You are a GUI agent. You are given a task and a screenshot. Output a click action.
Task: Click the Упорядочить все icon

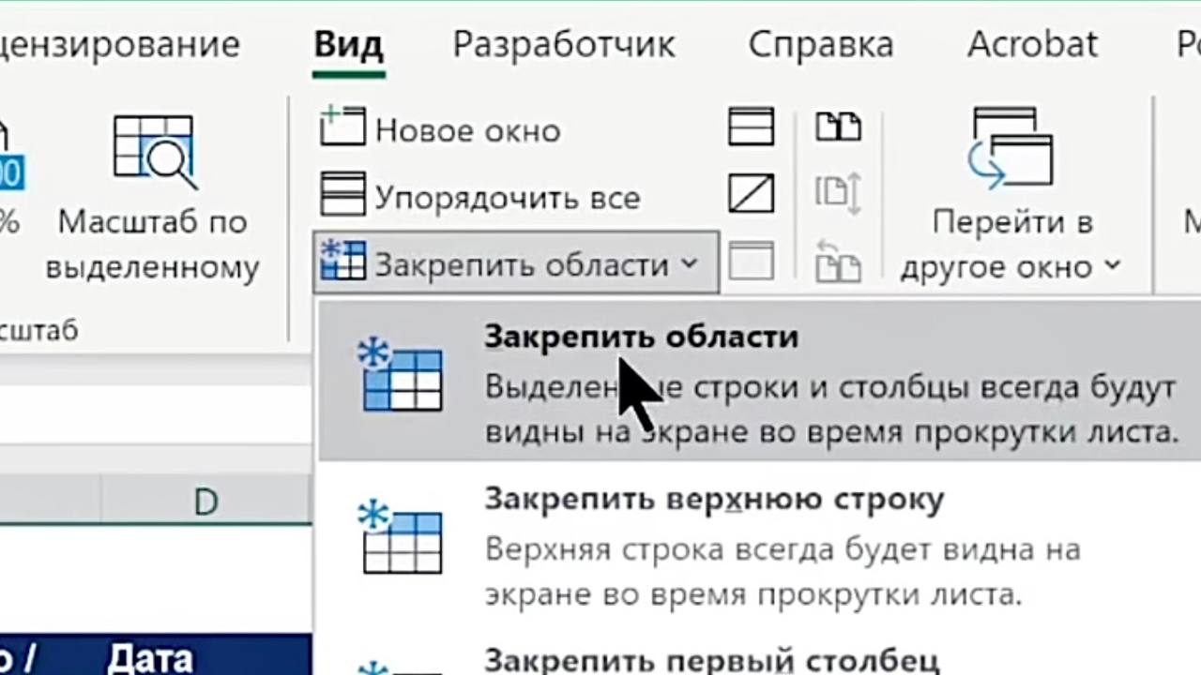point(342,195)
